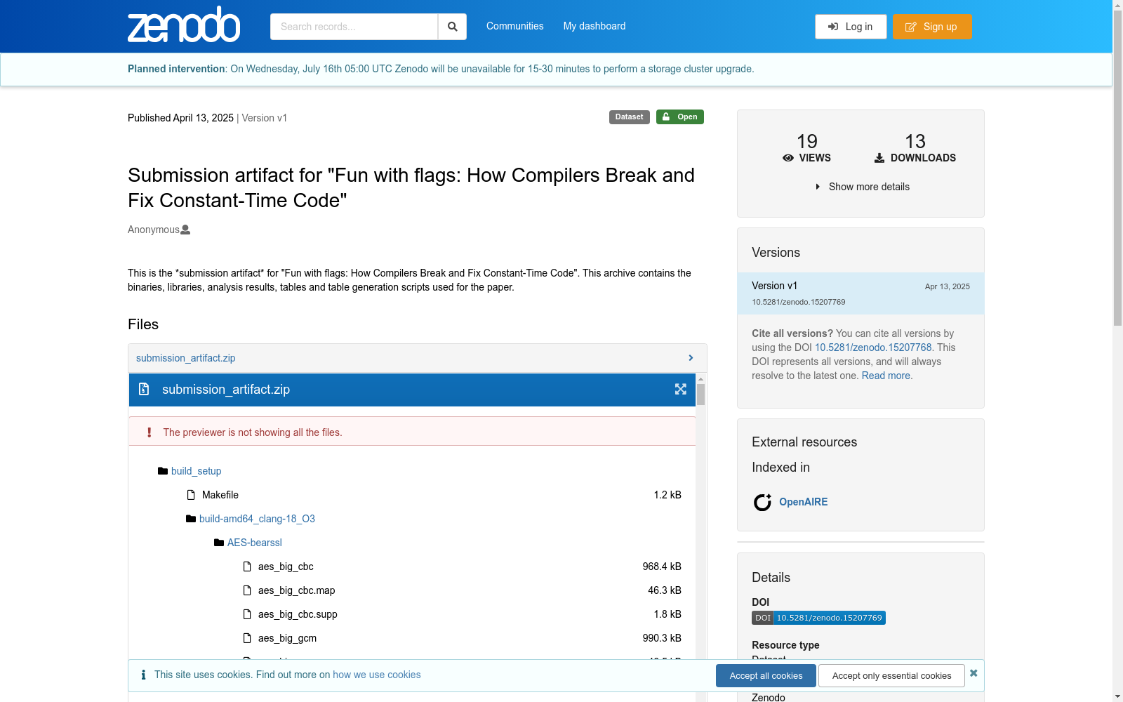Image resolution: width=1123 pixels, height=702 pixels.
Task: Select Version v1 entry
Action: 860,293
